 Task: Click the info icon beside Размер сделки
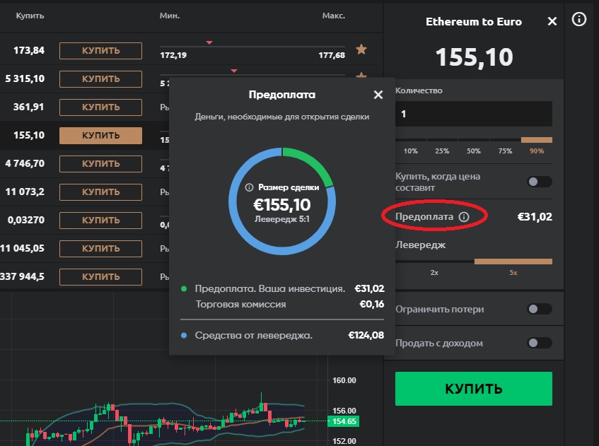point(249,188)
